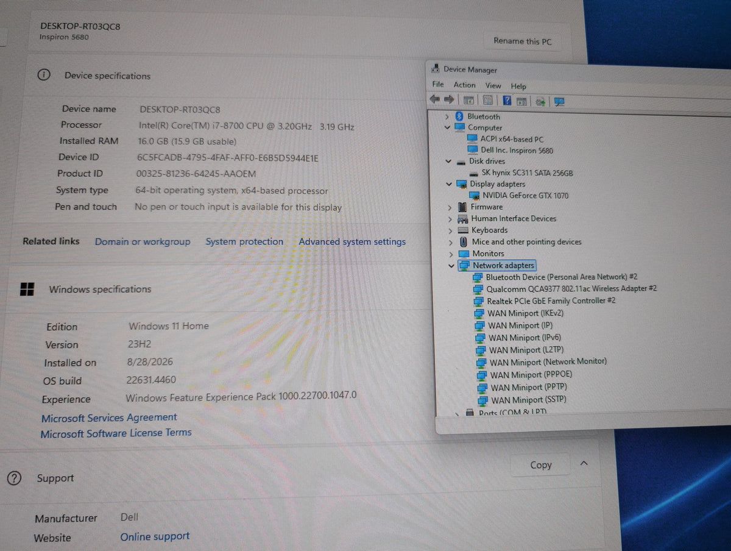Click the Mice and other pointing devices icon
This screenshot has height=551, width=731.
pos(464,241)
